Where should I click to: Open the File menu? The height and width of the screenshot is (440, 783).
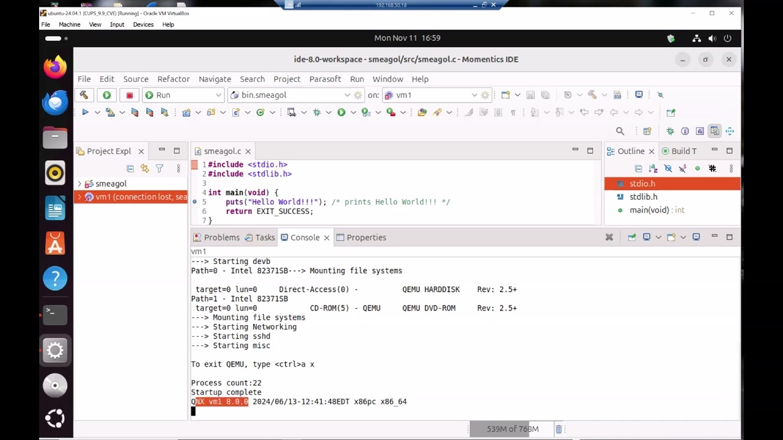[84, 79]
